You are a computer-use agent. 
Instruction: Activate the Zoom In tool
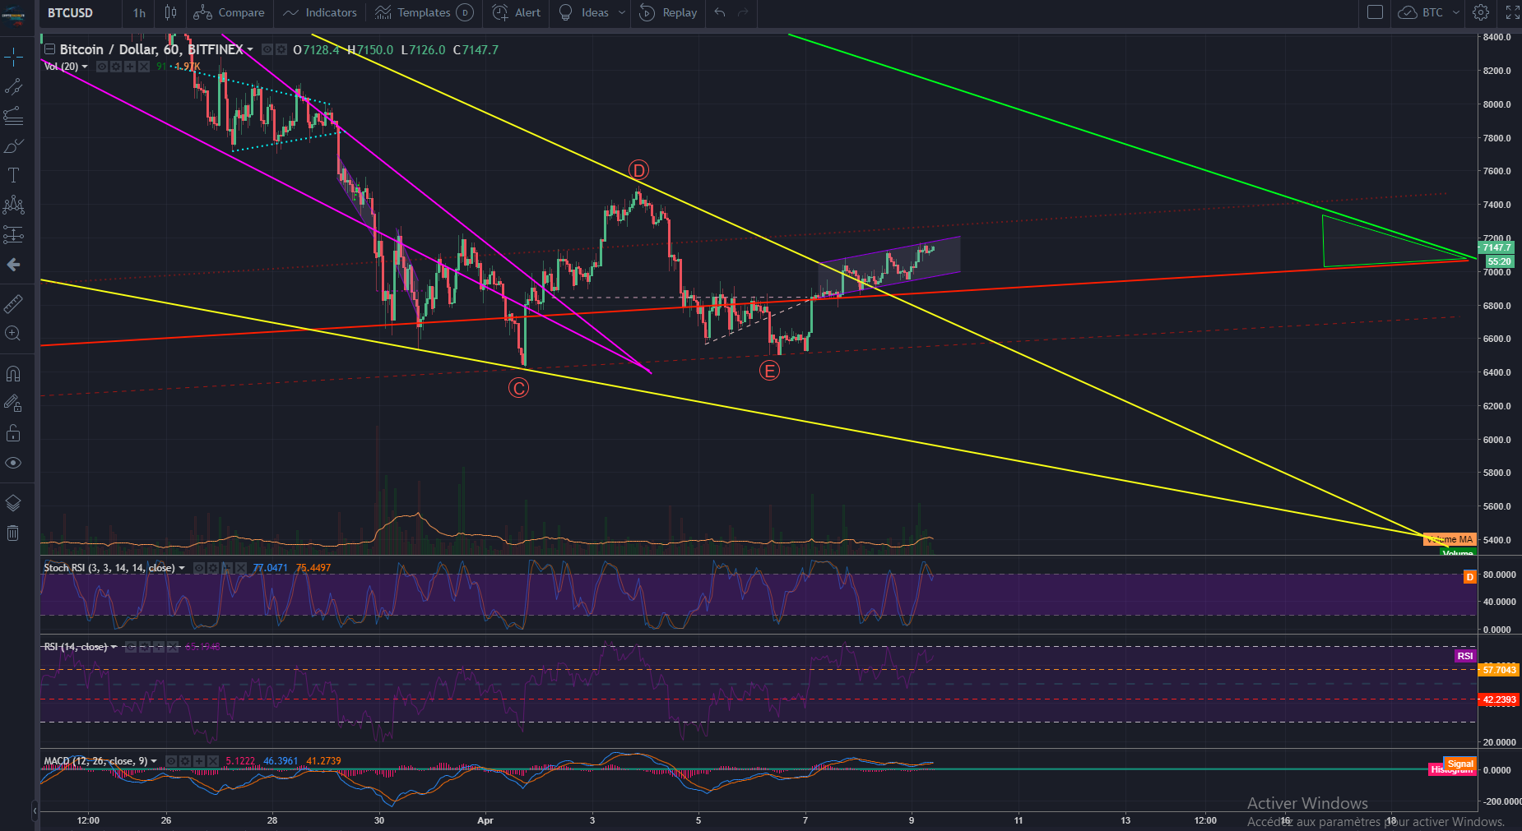13,334
